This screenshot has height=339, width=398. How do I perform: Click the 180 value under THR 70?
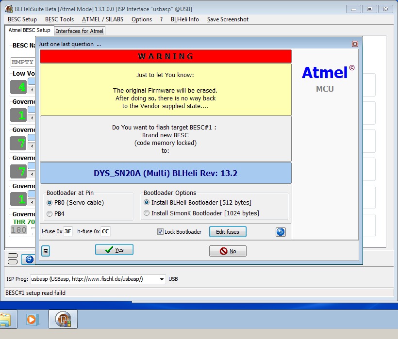19,230
